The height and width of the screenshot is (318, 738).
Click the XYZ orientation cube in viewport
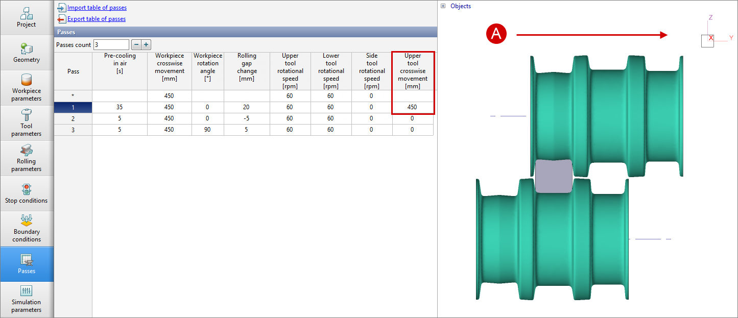(x=707, y=40)
